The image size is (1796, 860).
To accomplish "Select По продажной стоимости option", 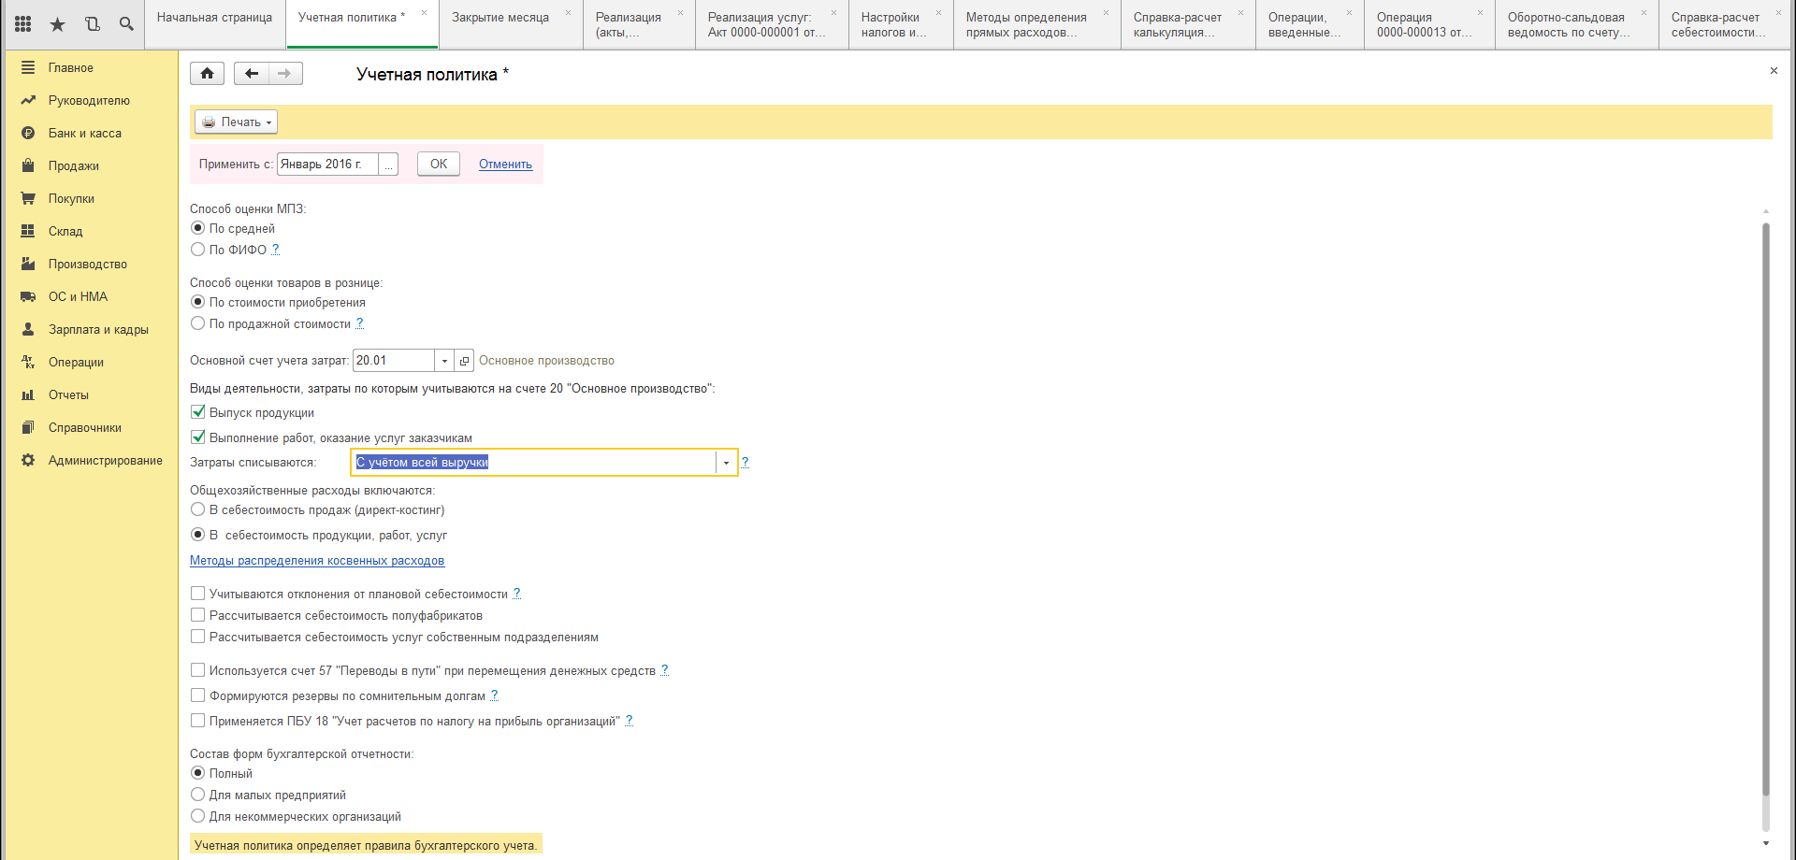I will pos(197,323).
